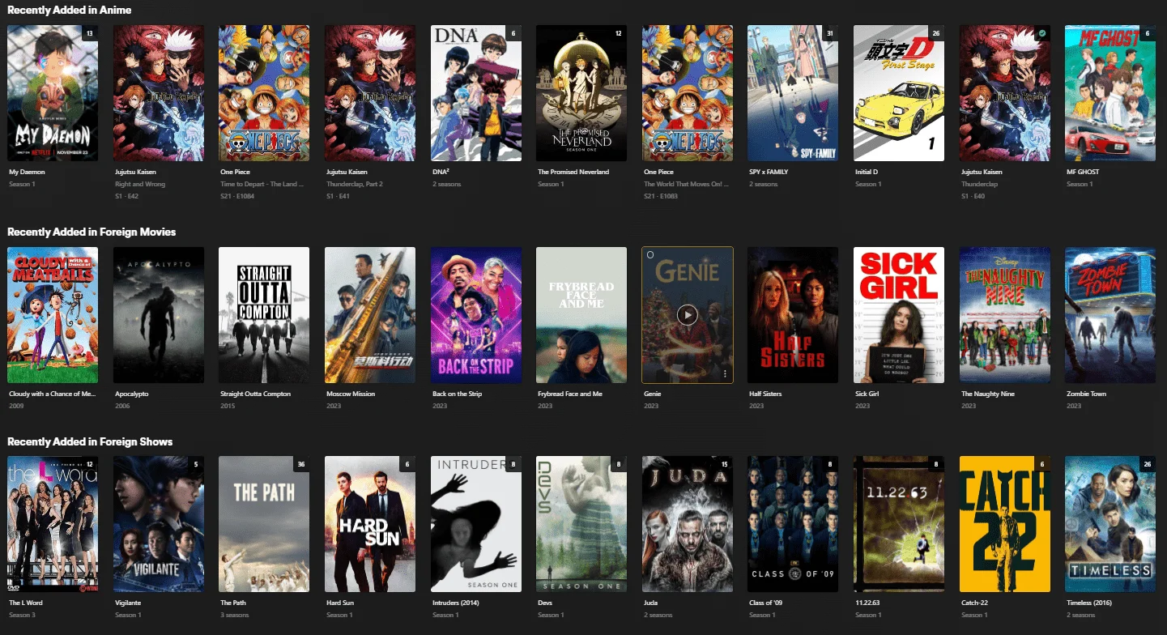Click the 'Catch-22' title text
This screenshot has width=1167, height=635.
coord(974,603)
